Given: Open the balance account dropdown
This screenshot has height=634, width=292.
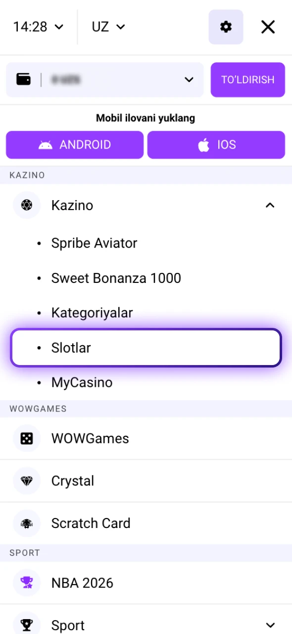Looking at the screenshot, I should (189, 79).
